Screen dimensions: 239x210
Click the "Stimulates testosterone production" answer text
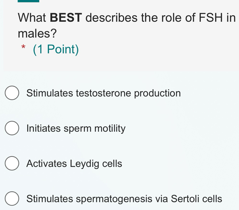coord(103,93)
